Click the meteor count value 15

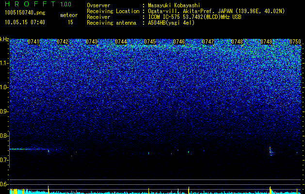[70, 22]
